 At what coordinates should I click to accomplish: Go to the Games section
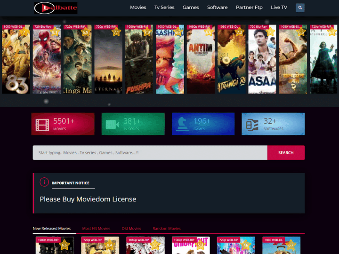tap(191, 8)
